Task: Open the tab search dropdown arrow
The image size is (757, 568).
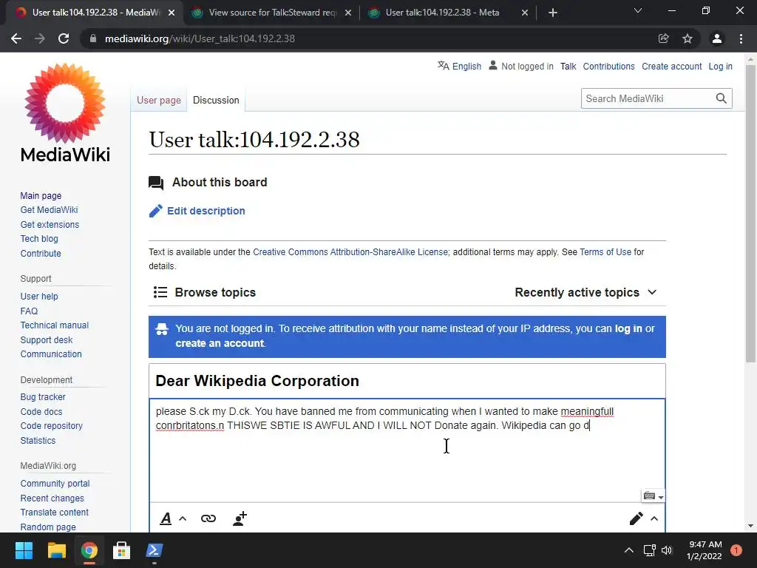Action: [638, 10]
